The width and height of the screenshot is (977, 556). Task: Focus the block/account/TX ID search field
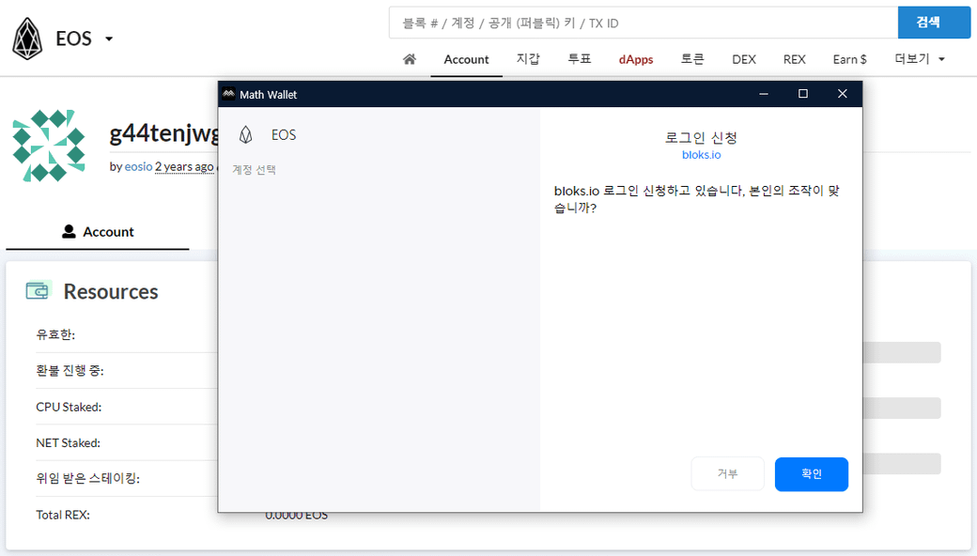(643, 23)
